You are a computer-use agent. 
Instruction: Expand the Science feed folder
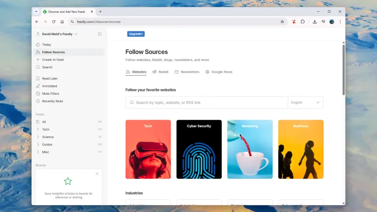[x=38, y=137]
